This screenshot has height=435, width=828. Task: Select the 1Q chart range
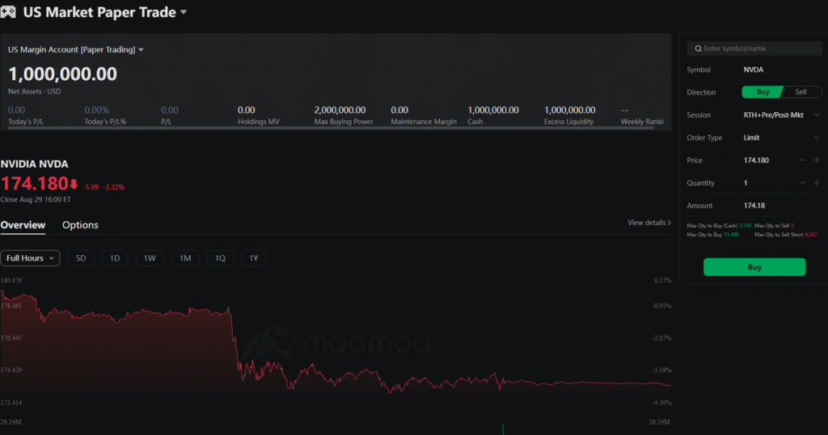220,257
